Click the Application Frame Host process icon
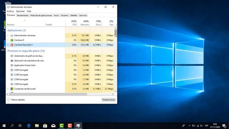 pos(12,65)
